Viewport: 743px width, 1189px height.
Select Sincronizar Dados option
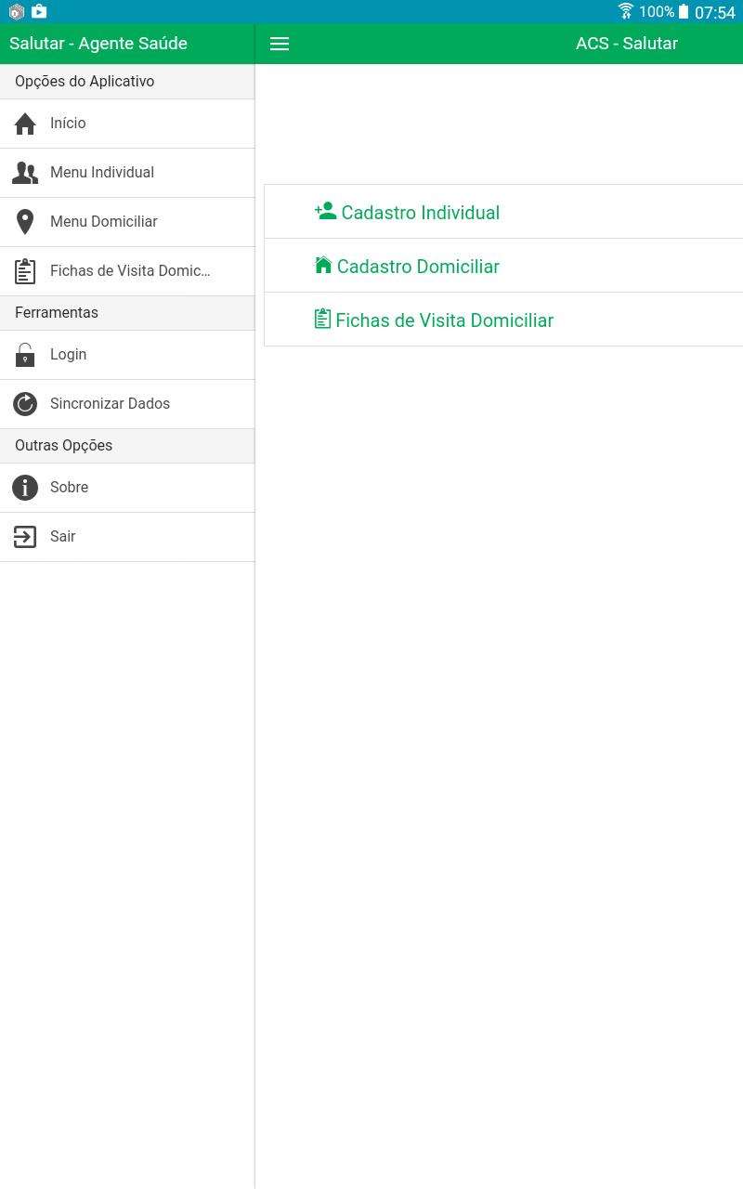pyautogui.click(x=127, y=404)
